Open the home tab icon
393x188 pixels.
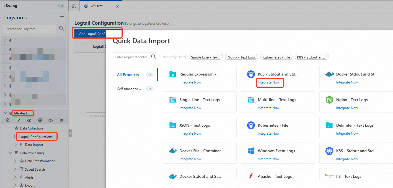tap(74, 6)
